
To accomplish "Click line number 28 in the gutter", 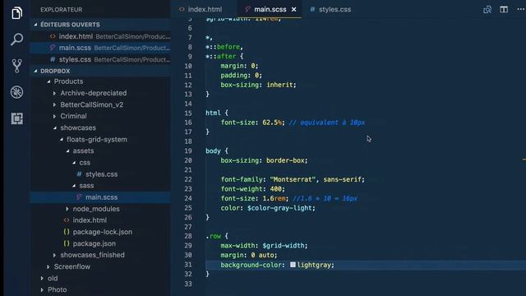I will click(188, 236).
